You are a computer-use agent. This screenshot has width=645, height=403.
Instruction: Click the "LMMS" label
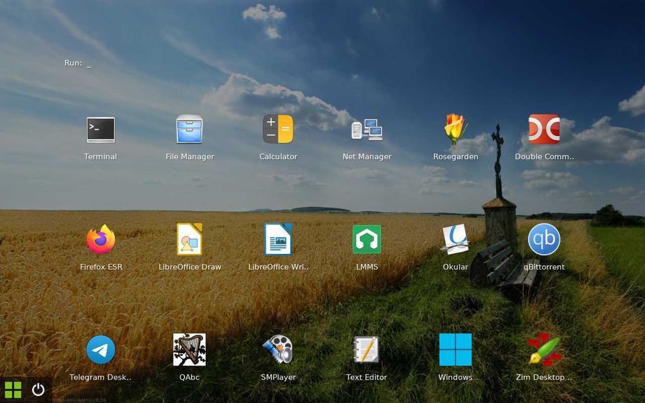pos(367,267)
